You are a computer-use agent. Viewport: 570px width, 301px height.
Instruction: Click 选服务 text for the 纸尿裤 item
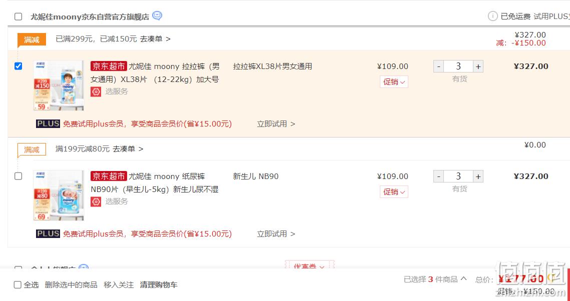coord(117,201)
